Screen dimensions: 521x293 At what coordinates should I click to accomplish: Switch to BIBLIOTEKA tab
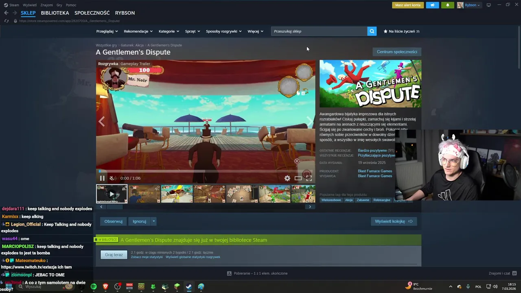coord(55,13)
